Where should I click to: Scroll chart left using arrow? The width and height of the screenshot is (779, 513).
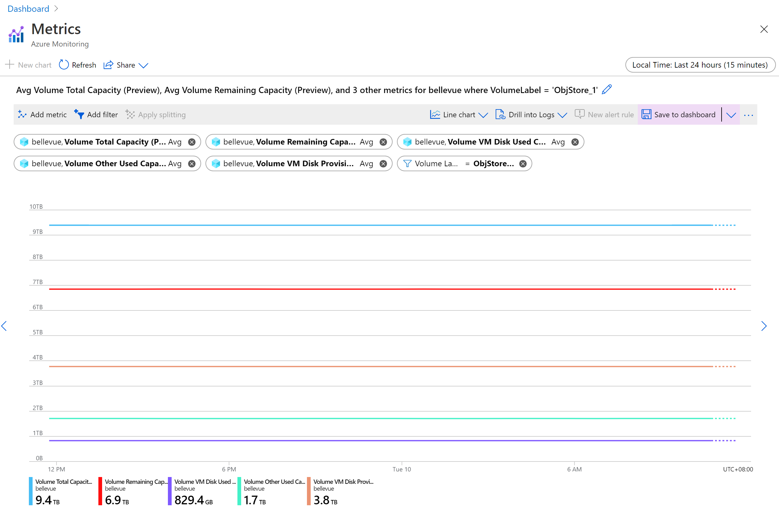pos(5,325)
